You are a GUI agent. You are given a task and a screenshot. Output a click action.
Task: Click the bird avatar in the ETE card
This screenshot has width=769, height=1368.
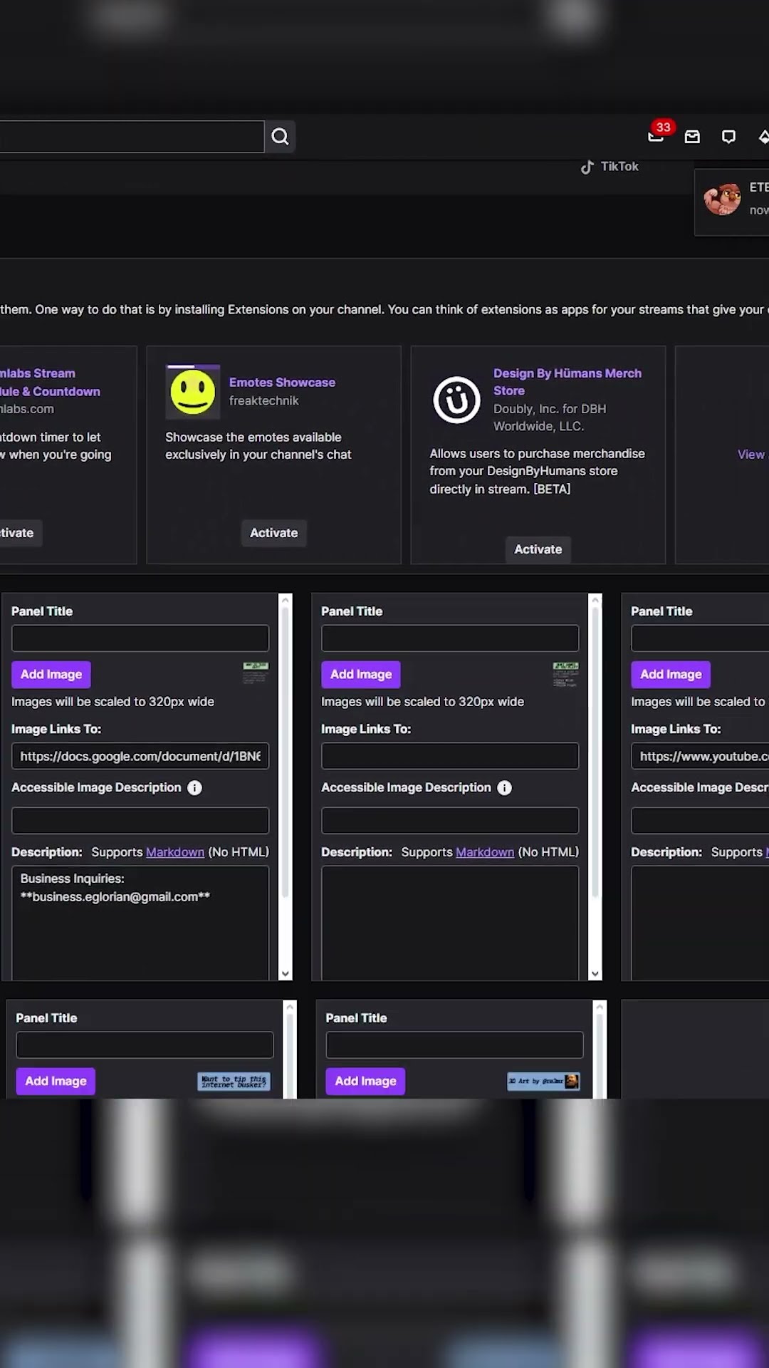pos(722,199)
